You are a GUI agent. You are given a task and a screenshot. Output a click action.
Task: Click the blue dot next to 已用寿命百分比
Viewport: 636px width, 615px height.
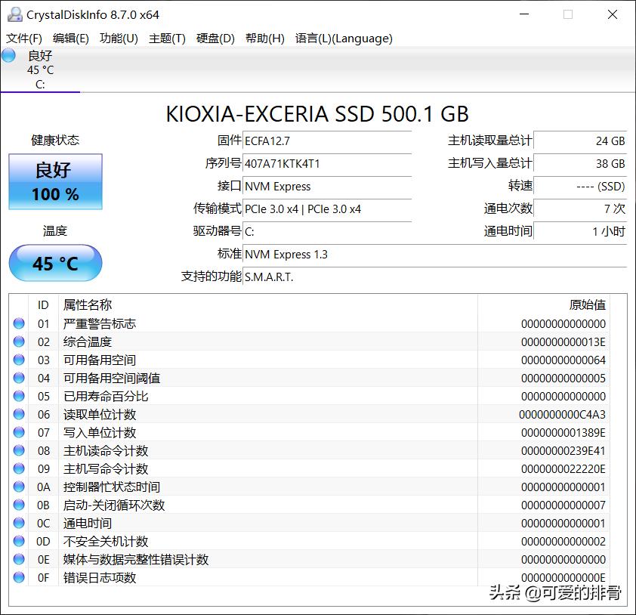click(20, 396)
